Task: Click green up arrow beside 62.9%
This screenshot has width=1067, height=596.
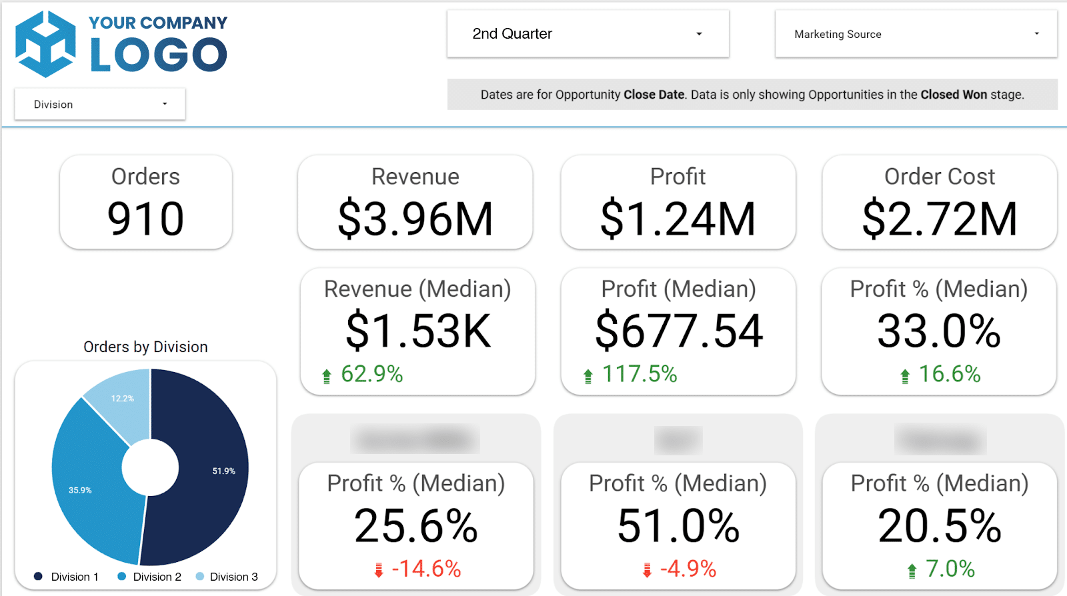Action: click(327, 377)
